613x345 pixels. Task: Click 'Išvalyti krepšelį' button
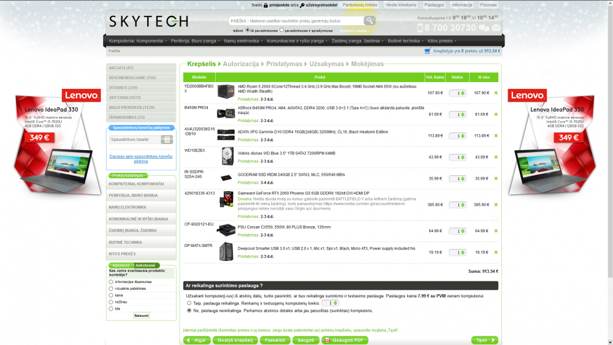tap(235, 340)
